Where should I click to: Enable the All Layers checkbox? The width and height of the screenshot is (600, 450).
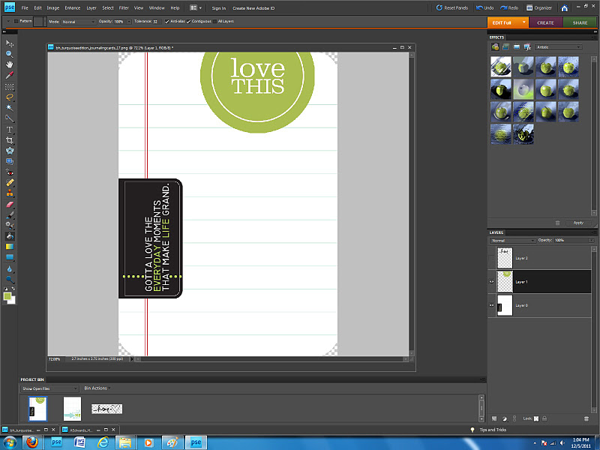[213, 22]
